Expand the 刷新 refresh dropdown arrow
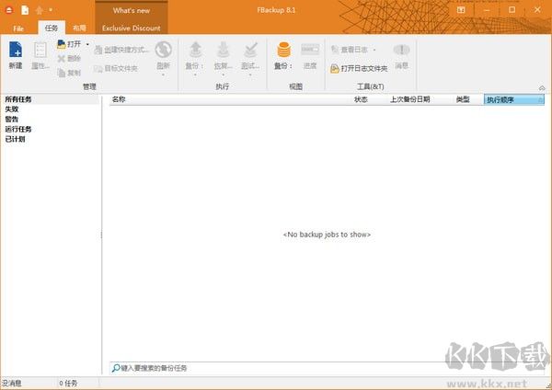The image size is (552, 390). pos(164,75)
